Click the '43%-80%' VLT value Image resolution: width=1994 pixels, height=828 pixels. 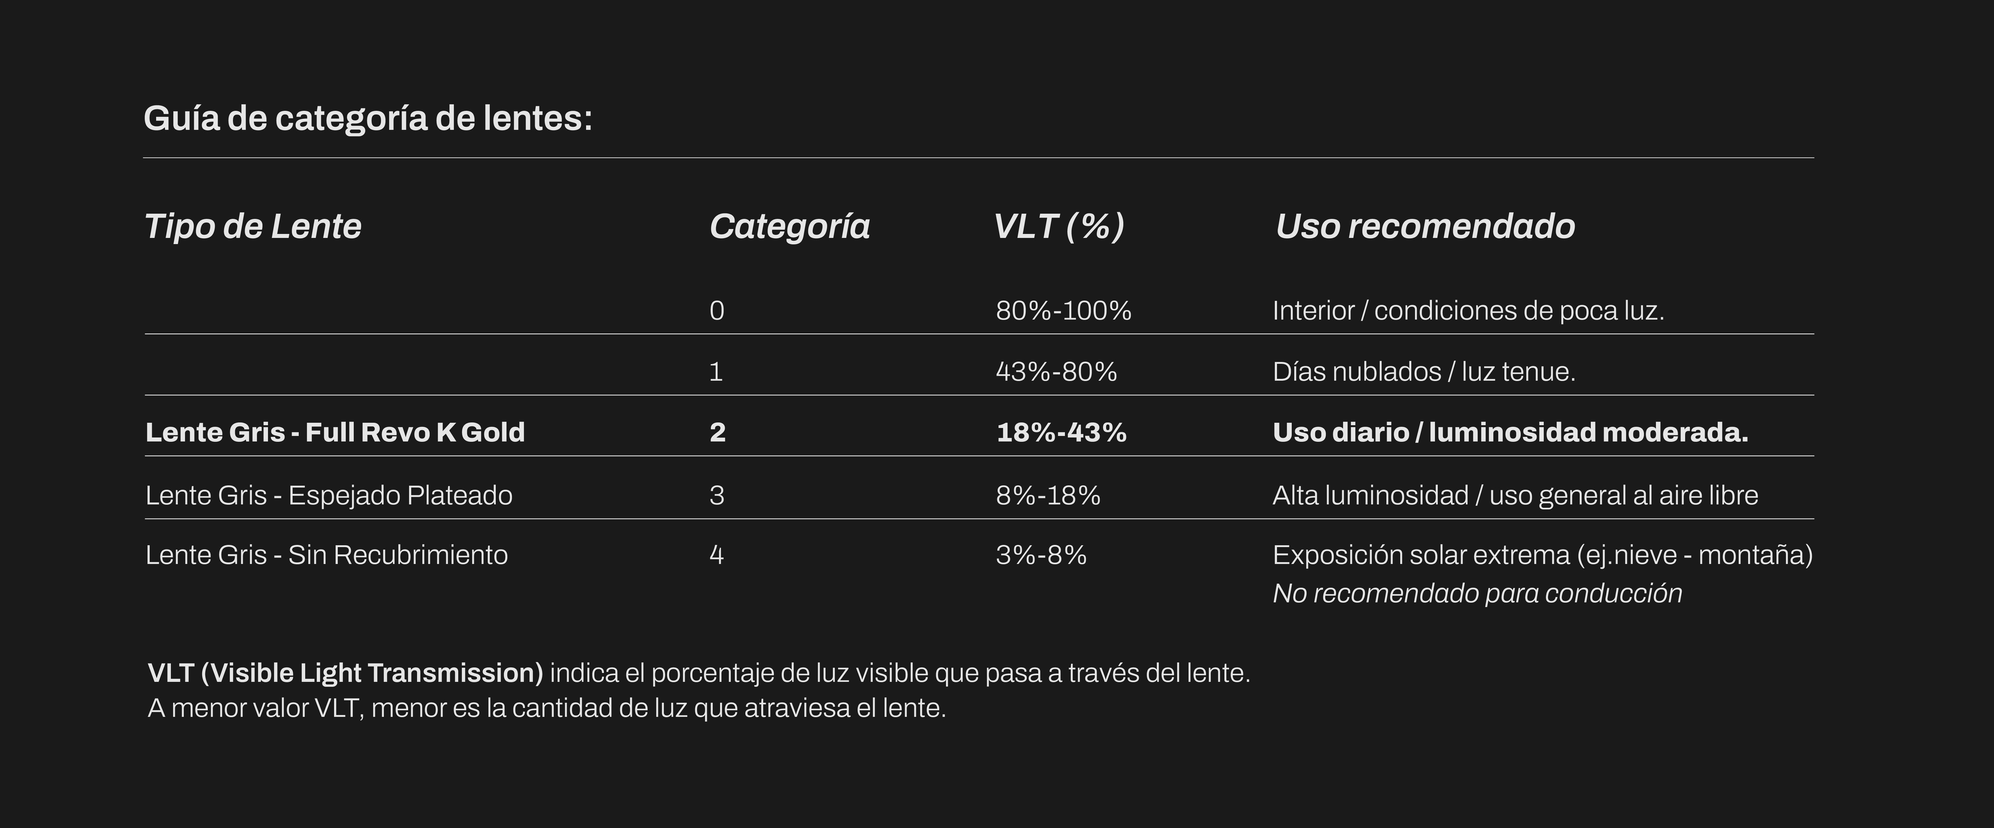pos(1056,372)
